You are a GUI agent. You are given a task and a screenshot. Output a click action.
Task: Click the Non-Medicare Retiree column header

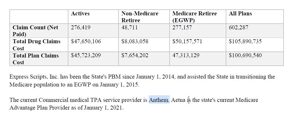click(140, 17)
